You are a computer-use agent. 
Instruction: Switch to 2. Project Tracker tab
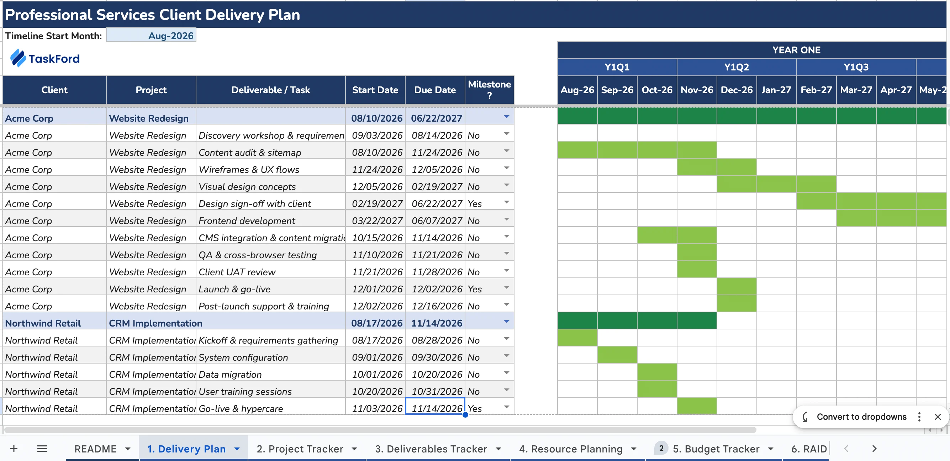(300, 449)
